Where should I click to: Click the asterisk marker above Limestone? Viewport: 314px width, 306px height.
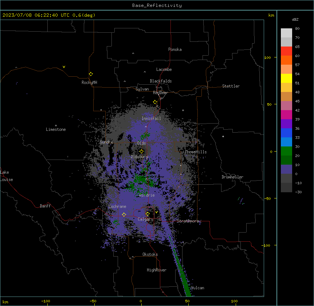click(x=56, y=126)
